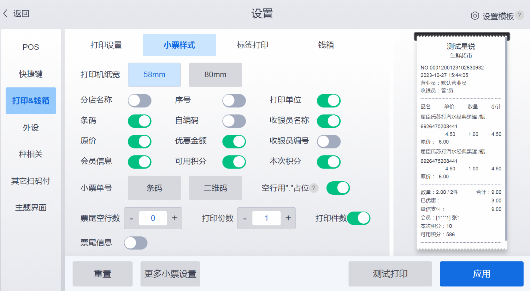The height and width of the screenshot is (291, 530).
Task: Enable the 票尾信息 switch
Action: pyautogui.click(x=136, y=243)
